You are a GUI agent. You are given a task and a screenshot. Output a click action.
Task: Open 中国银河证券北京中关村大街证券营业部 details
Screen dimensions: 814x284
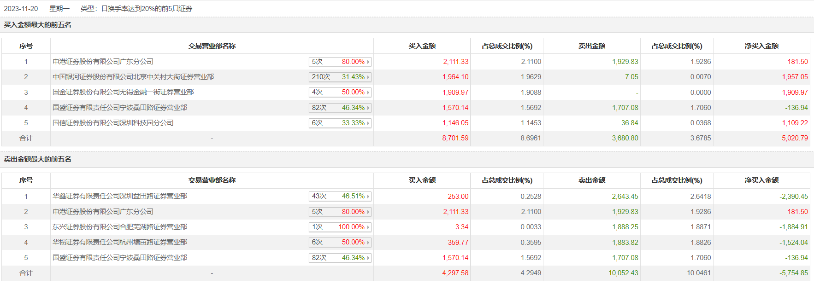(x=133, y=77)
